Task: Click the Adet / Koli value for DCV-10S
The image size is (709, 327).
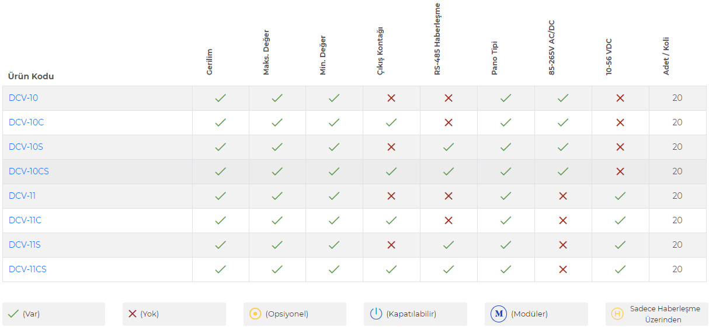Action: coord(677,147)
